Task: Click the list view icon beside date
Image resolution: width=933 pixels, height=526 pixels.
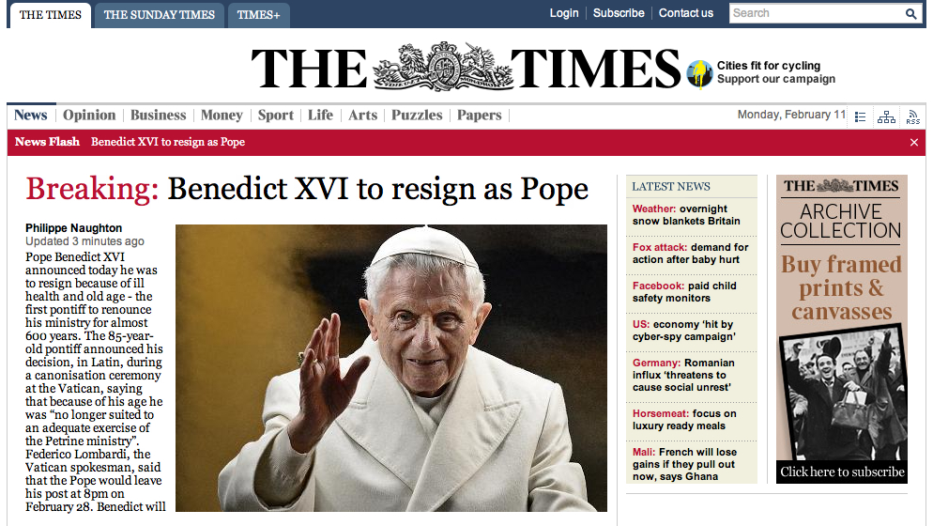Action: [860, 116]
